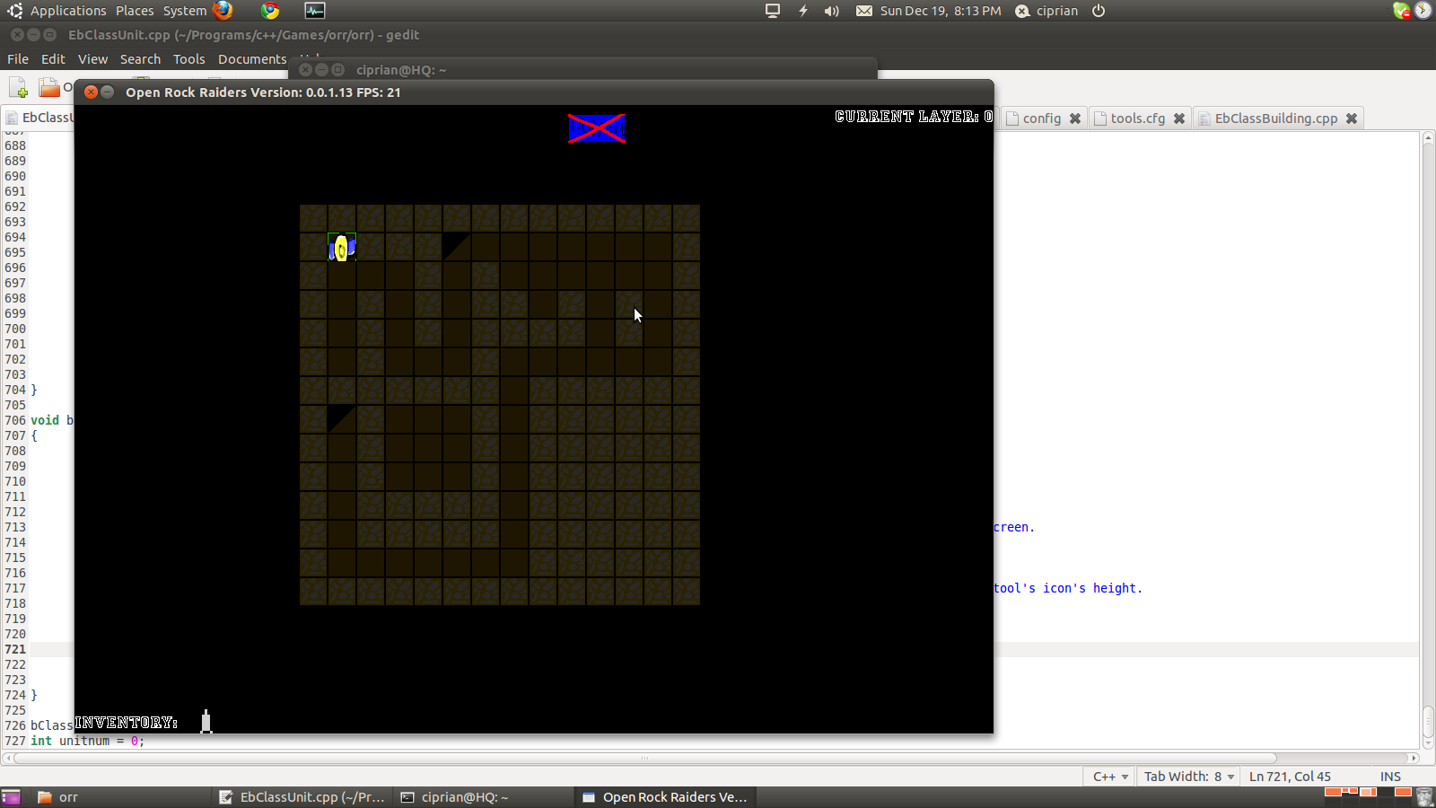Launch Chrome from the top panel
This screenshot has width=1436, height=808.
pyautogui.click(x=270, y=11)
